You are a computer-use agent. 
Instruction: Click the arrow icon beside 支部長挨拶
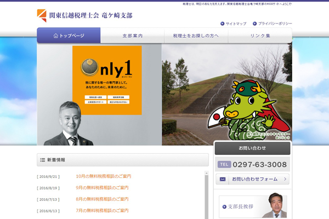pyautogui.click(x=224, y=206)
